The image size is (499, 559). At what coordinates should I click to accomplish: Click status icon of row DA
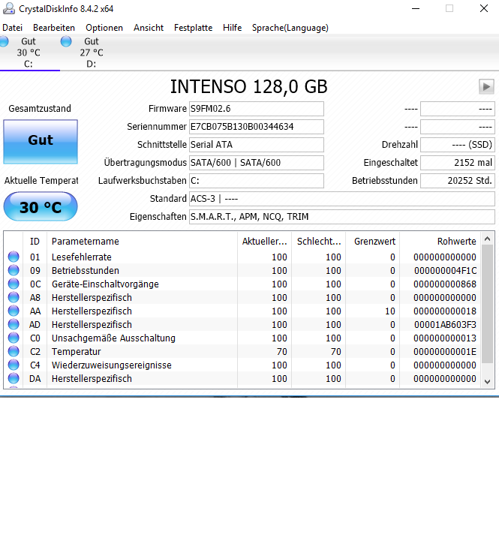(14, 378)
